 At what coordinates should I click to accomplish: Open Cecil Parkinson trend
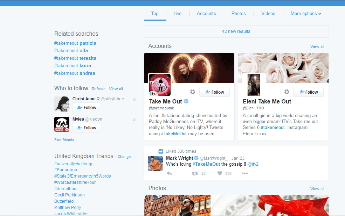pyautogui.click(x=70, y=195)
